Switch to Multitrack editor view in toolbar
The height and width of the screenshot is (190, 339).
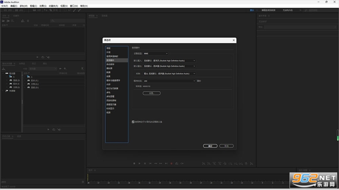point(19,10)
